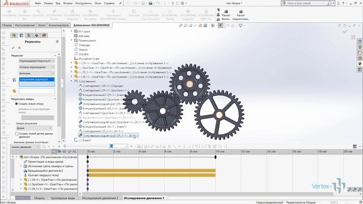Click the print icon in top toolbar
Image resolution: width=363 pixels, height=204 pixels.
pos(150,3)
